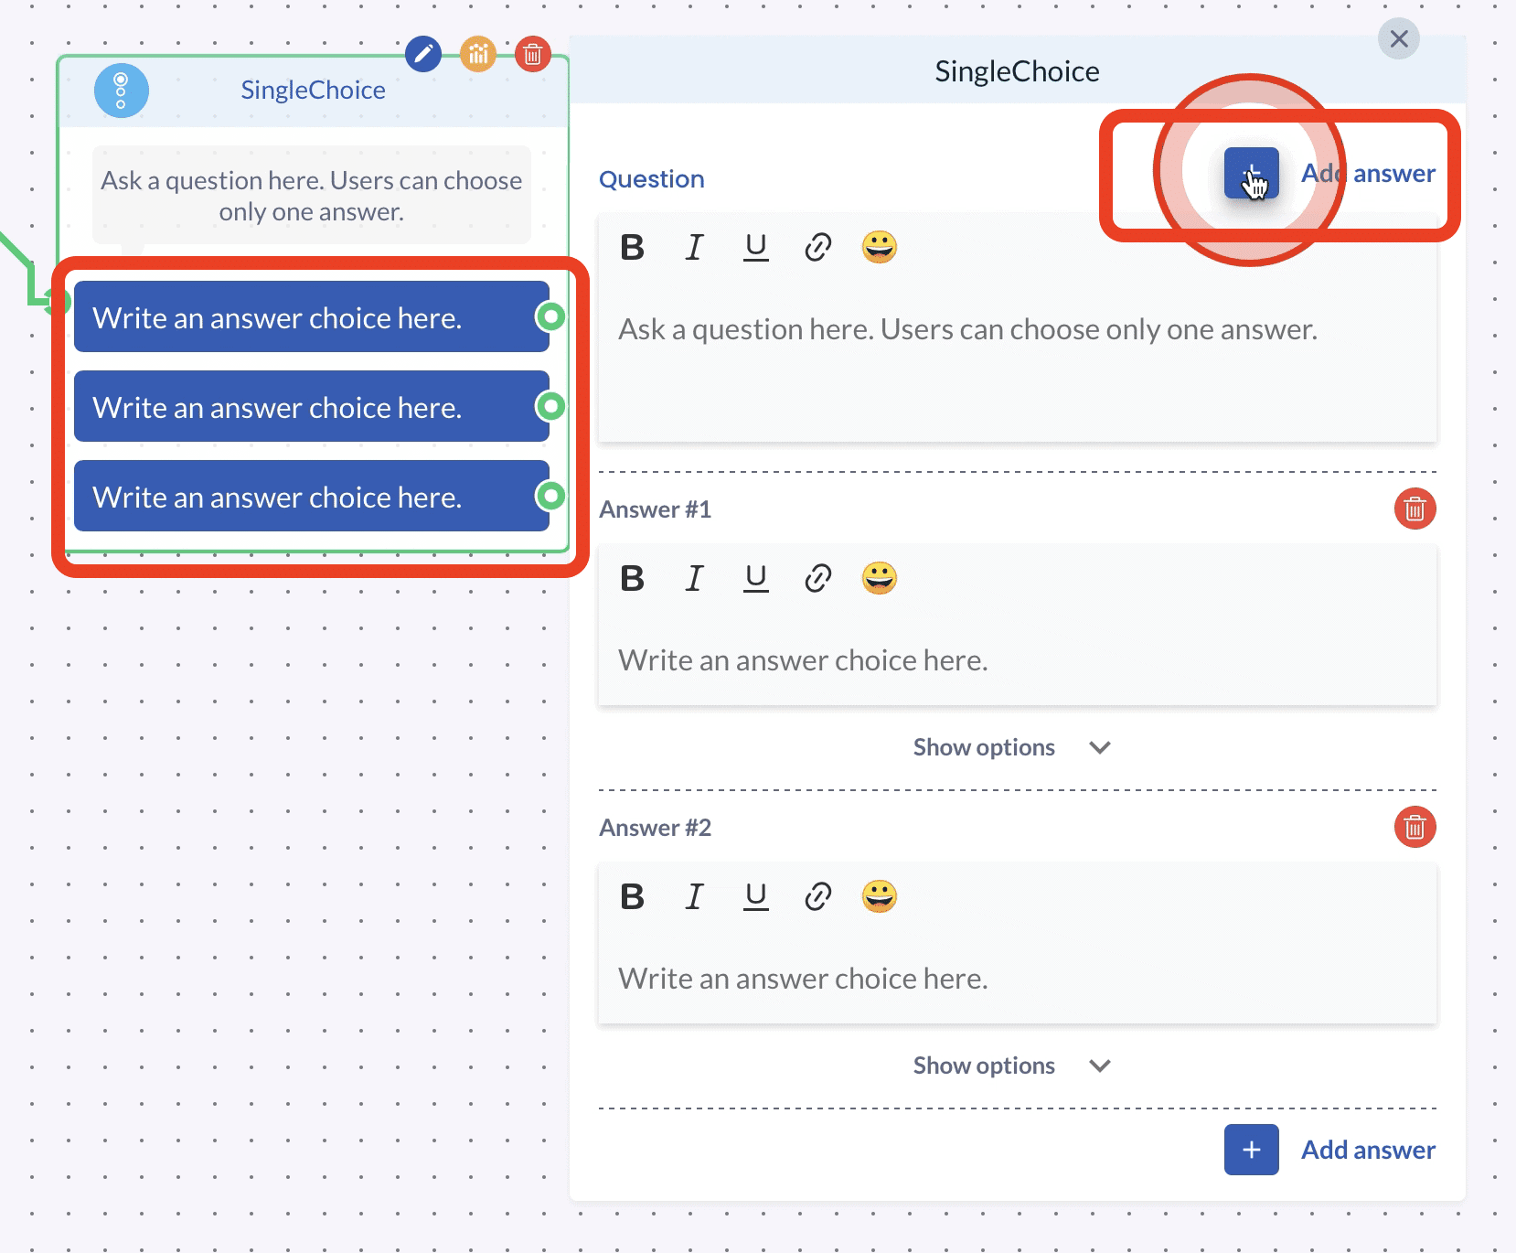Click the SingleChoice node title text
The width and height of the screenshot is (1516, 1253).
click(313, 90)
